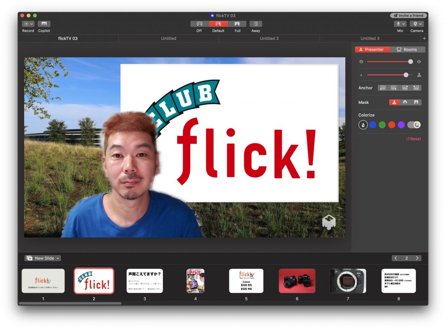This screenshot has width=446, height=329.
Task: Click Invite a friend button
Action: coord(408,16)
